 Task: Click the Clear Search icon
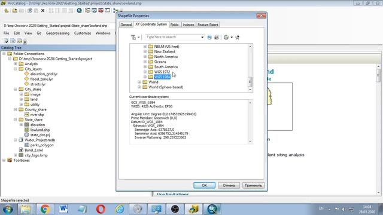(x=217, y=37)
